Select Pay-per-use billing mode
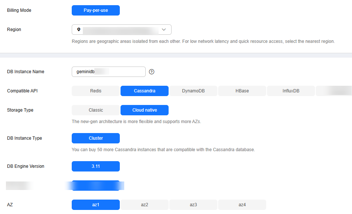The width and height of the screenshot is (352, 214). (x=96, y=10)
